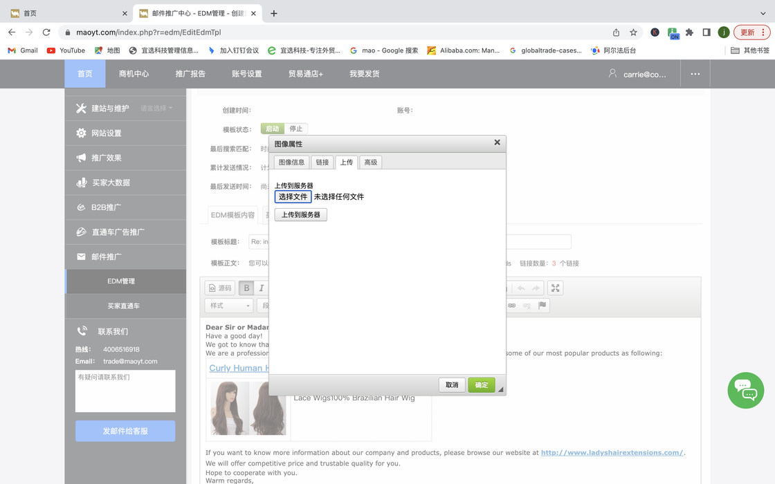Click the anchor flag icon in editor toolbar
Screen dimensions: 775x484
pyautogui.click(x=542, y=306)
